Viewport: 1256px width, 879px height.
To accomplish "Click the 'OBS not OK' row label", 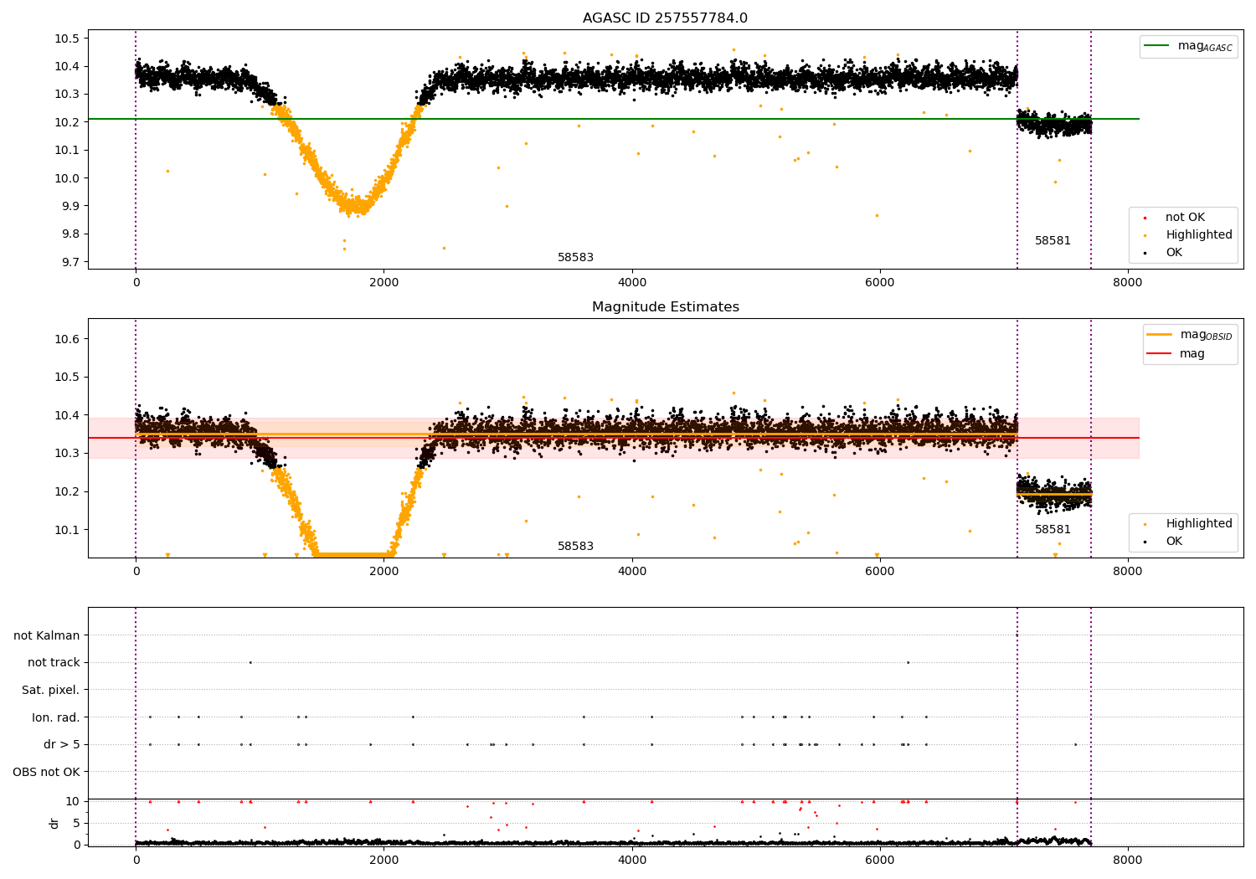I will [x=46, y=772].
